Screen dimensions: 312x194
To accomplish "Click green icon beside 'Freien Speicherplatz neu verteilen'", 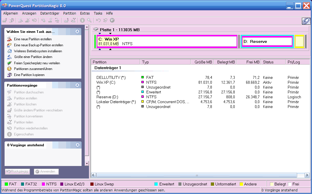I will click(x=9, y=63).
